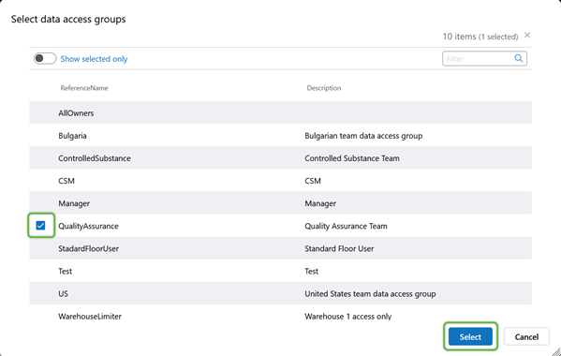
Task: Click 'United States team data access group' description
Action: (370, 294)
